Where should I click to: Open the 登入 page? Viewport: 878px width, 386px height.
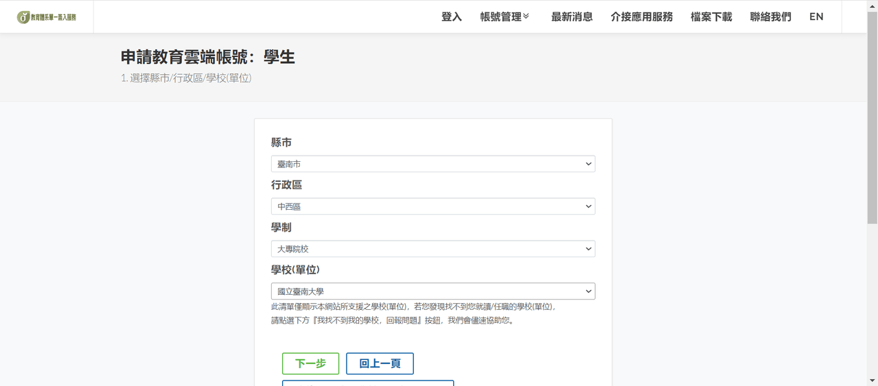pos(451,17)
